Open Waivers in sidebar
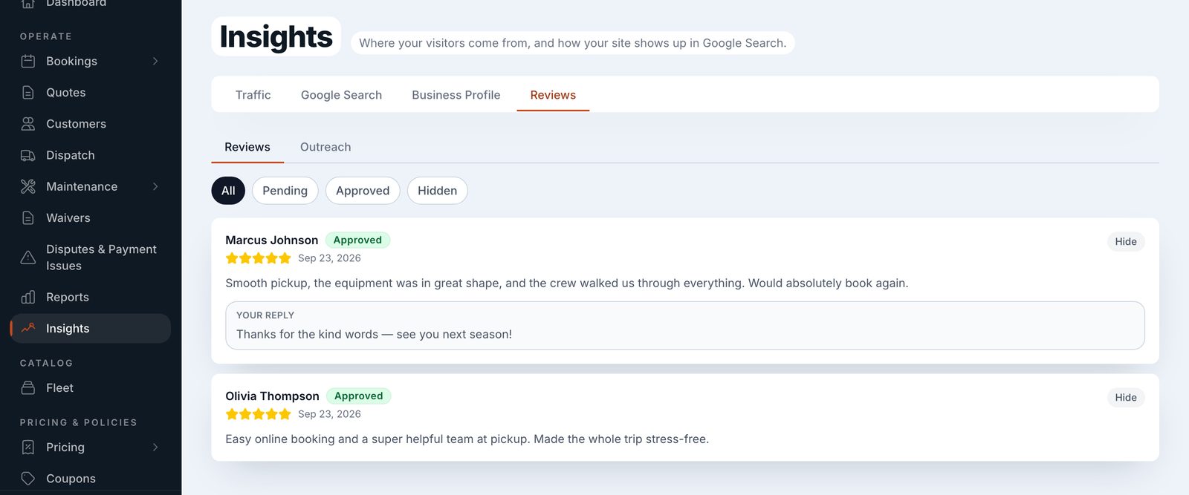 [x=91, y=217]
